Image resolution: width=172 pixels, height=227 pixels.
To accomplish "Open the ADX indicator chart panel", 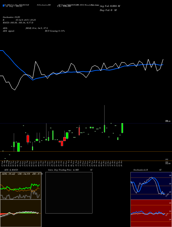I will [x=21, y=186].
